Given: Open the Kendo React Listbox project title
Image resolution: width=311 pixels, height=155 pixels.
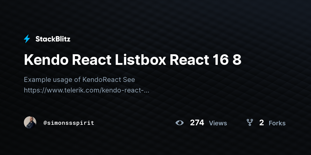Looking at the screenshot, I should coord(133,60).
